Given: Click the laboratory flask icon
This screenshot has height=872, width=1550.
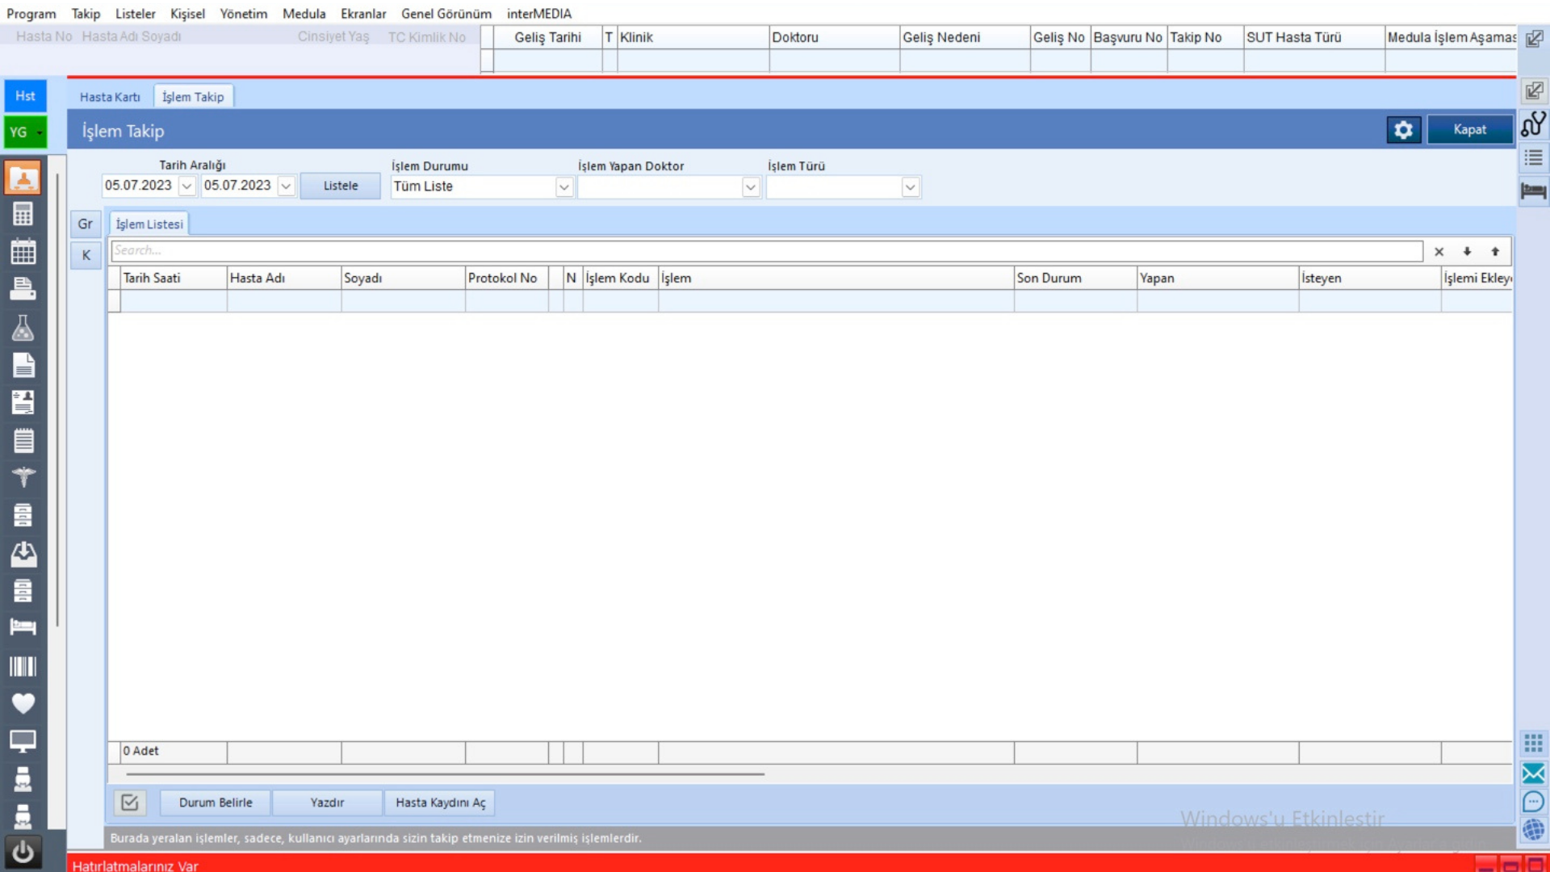Looking at the screenshot, I should (23, 328).
